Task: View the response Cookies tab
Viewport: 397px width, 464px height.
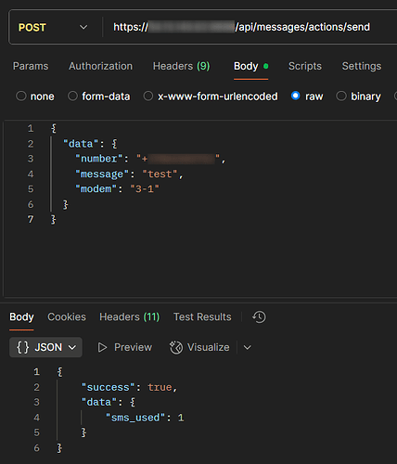Action: click(67, 316)
